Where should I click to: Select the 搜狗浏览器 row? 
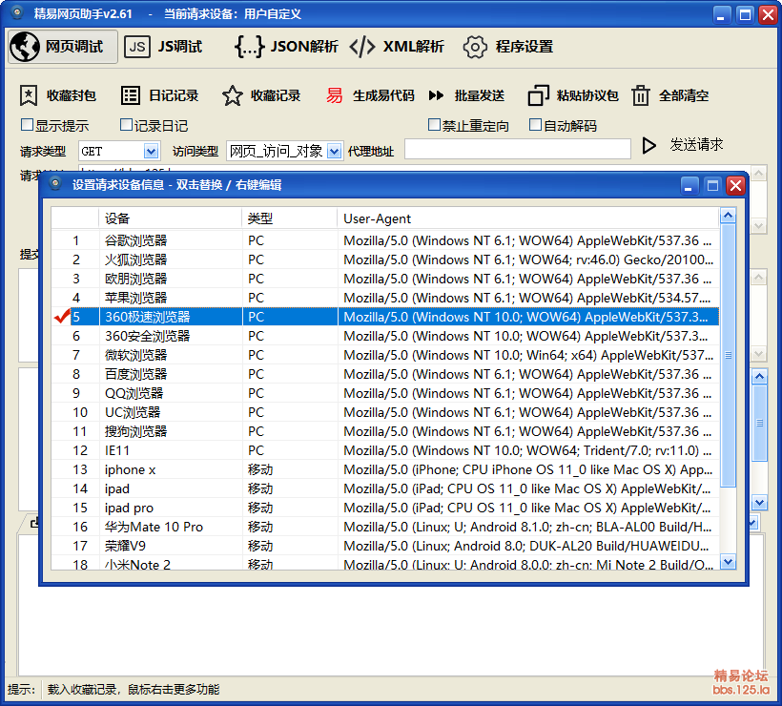click(x=385, y=431)
